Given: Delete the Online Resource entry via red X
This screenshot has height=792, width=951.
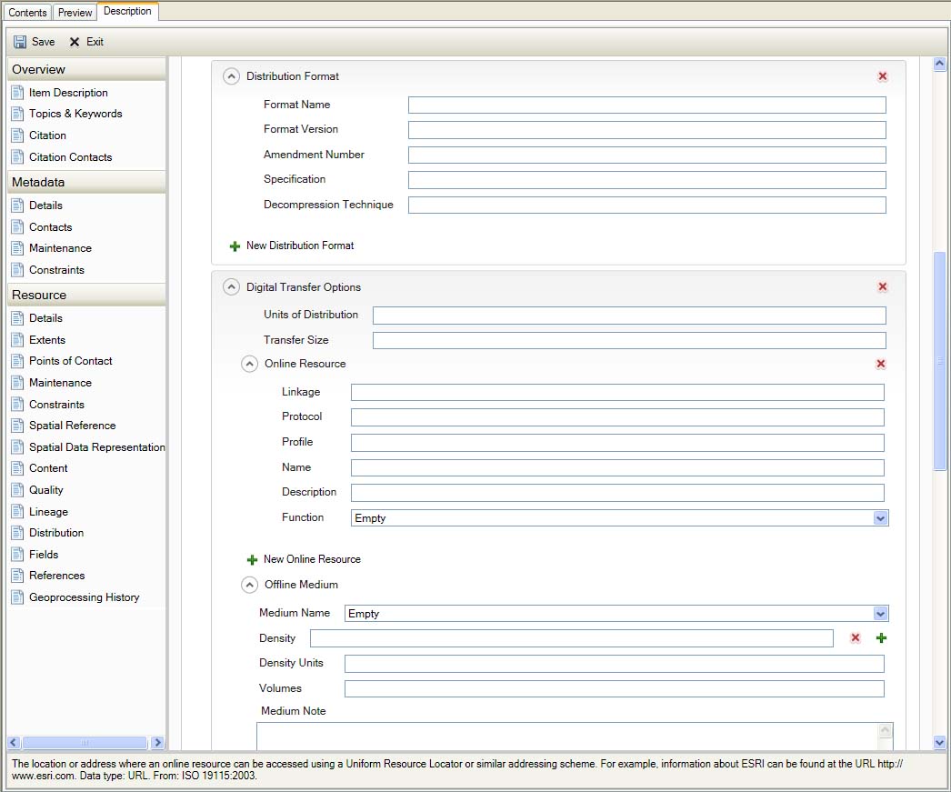Looking at the screenshot, I should click(880, 364).
